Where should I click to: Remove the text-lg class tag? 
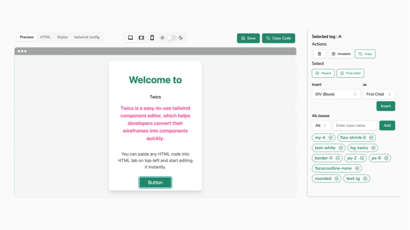pyautogui.click(x=365, y=178)
